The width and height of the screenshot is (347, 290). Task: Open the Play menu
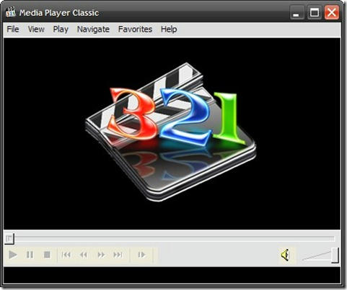(61, 30)
